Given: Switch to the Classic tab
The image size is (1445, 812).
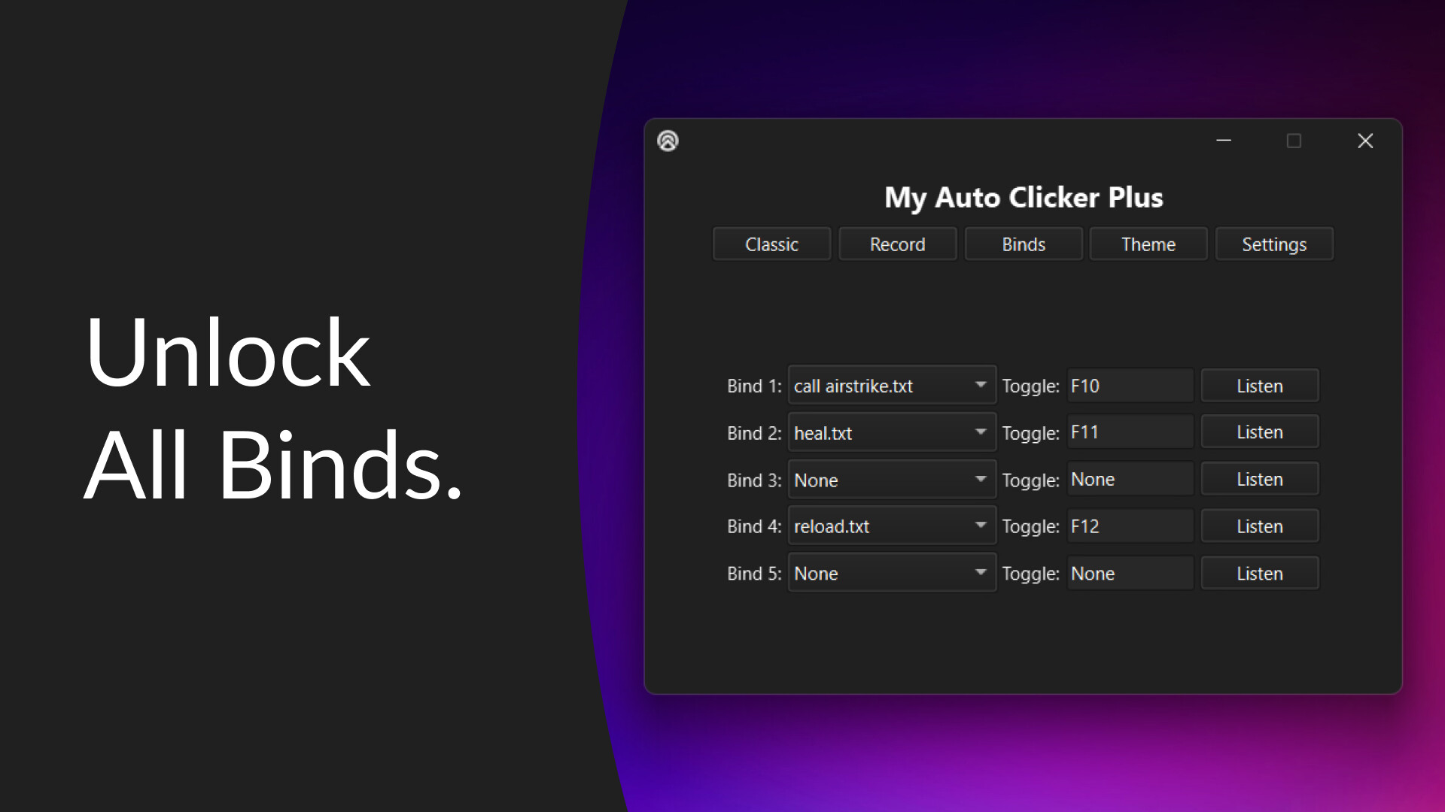Looking at the screenshot, I should pyautogui.click(x=771, y=244).
